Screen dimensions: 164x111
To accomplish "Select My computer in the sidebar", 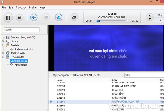I will (x=17, y=57).
